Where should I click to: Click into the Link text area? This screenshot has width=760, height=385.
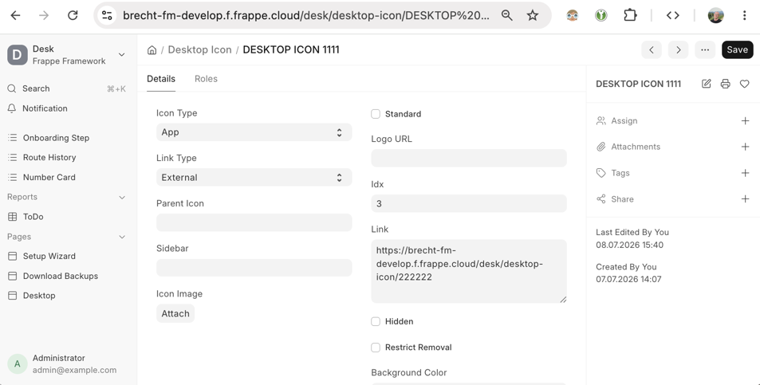tap(469, 271)
